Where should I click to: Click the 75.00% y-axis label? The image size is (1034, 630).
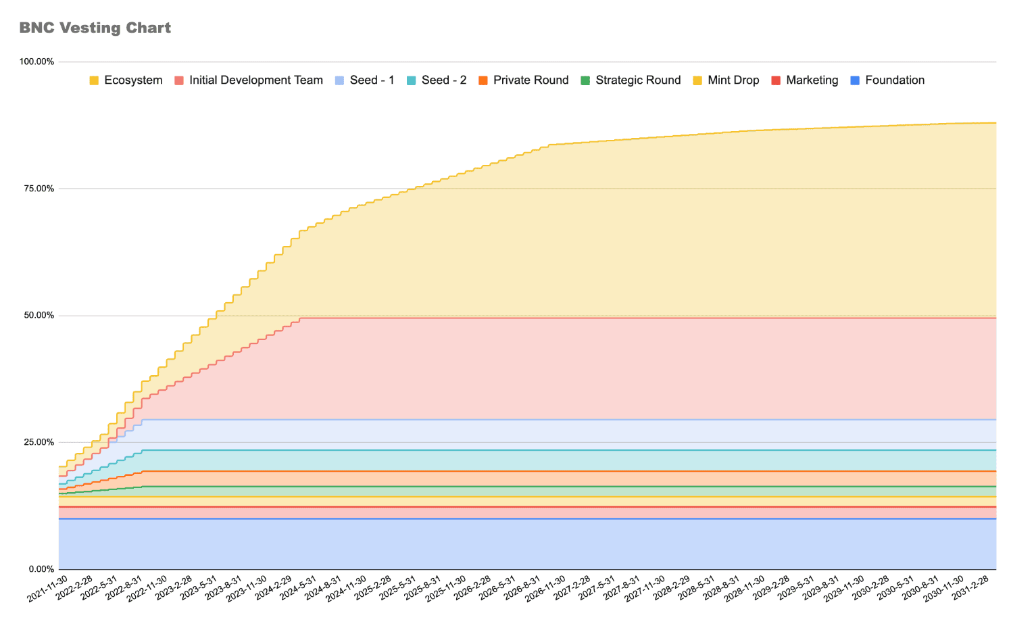pyautogui.click(x=39, y=189)
